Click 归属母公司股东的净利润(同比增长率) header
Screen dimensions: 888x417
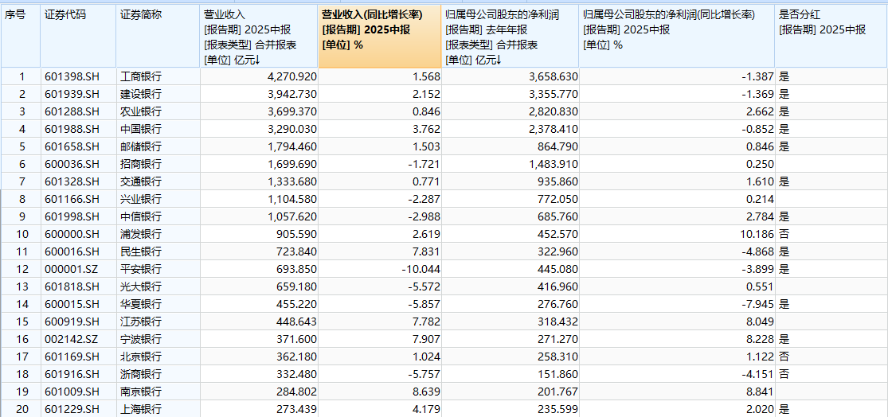pos(677,36)
